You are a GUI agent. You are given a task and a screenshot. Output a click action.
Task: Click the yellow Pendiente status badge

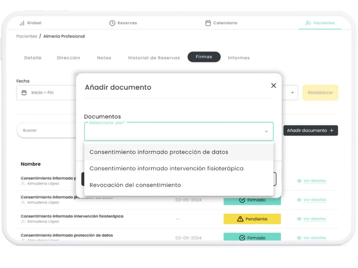pos(252,219)
